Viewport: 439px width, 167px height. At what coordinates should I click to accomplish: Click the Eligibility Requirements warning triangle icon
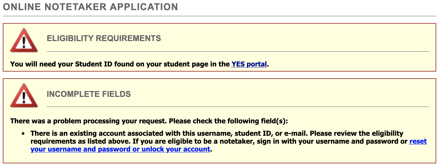[x=24, y=41]
